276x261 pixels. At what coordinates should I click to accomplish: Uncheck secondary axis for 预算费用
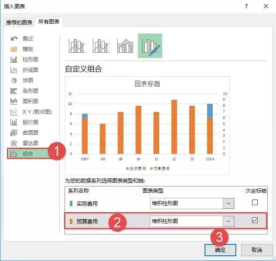pos(255,220)
